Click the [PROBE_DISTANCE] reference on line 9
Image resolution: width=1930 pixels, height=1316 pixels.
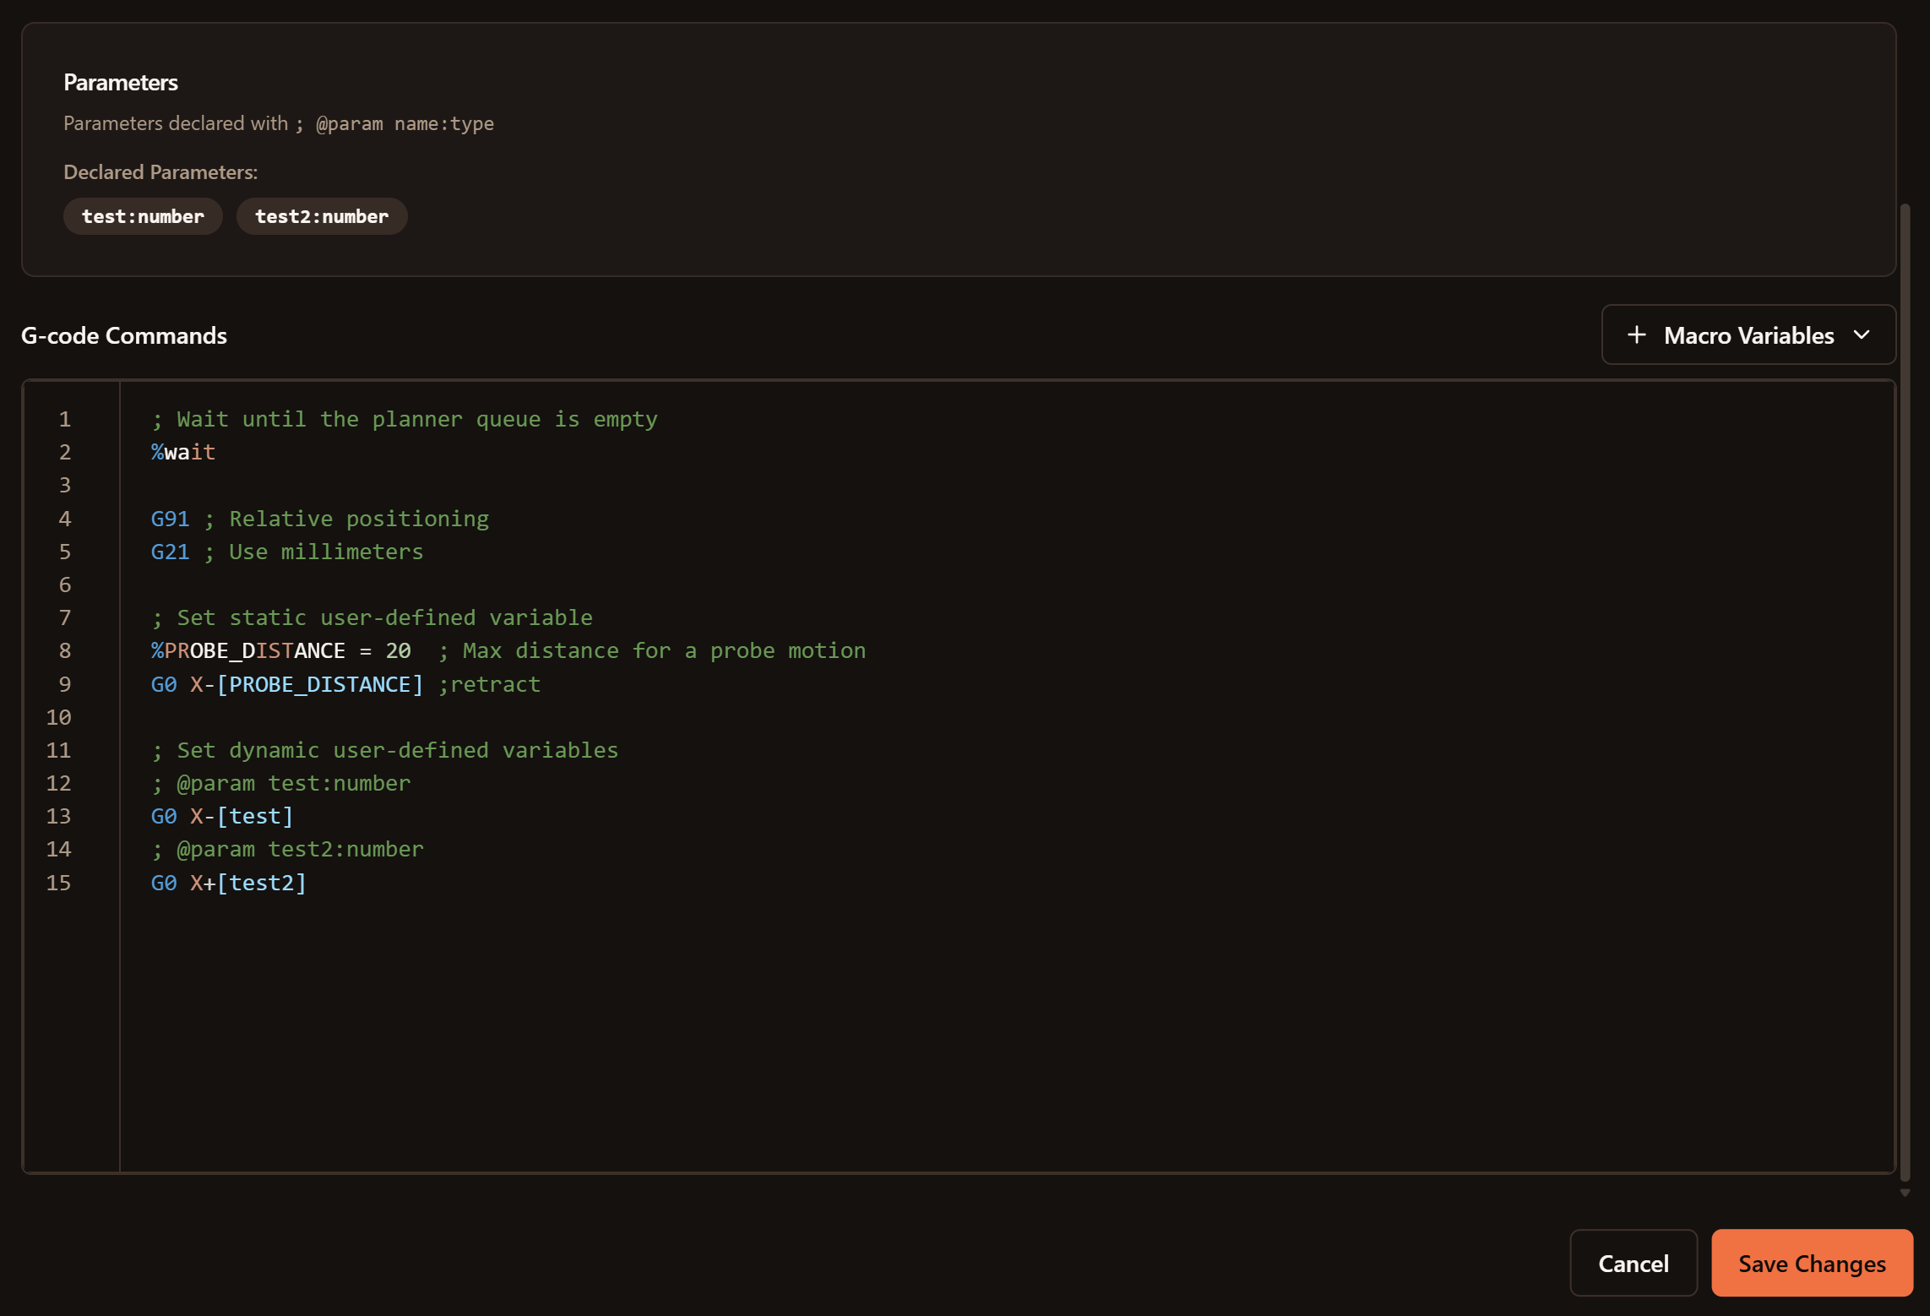[319, 684]
